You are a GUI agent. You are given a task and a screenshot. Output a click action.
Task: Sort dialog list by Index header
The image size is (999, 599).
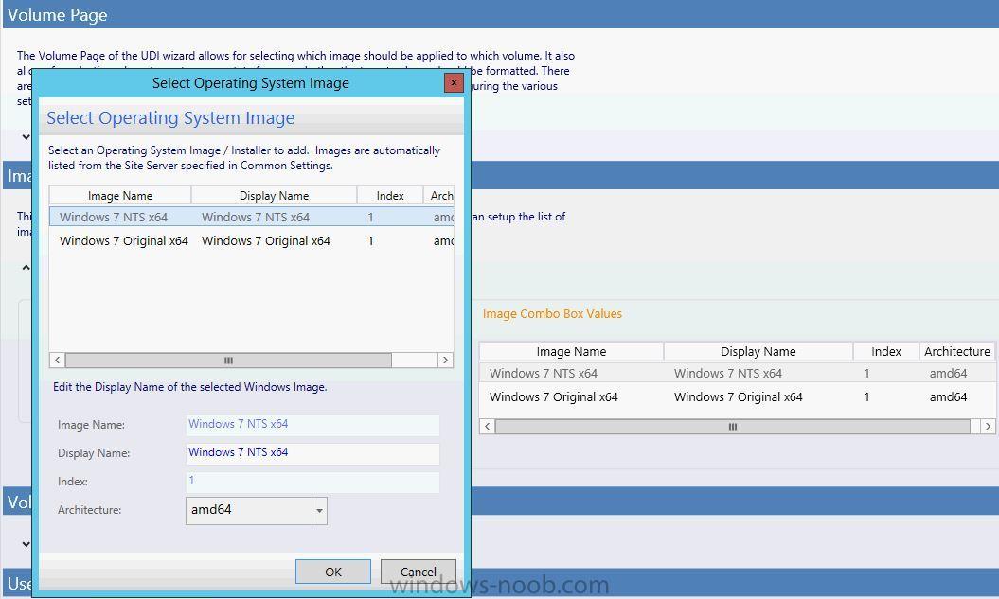pyautogui.click(x=390, y=196)
